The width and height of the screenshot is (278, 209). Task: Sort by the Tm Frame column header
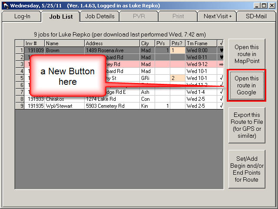[201, 43]
